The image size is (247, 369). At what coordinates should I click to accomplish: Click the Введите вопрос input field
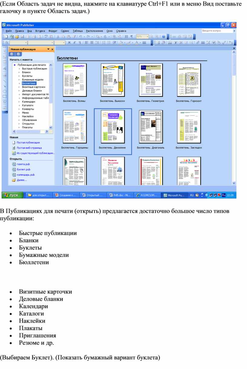point(217,31)
